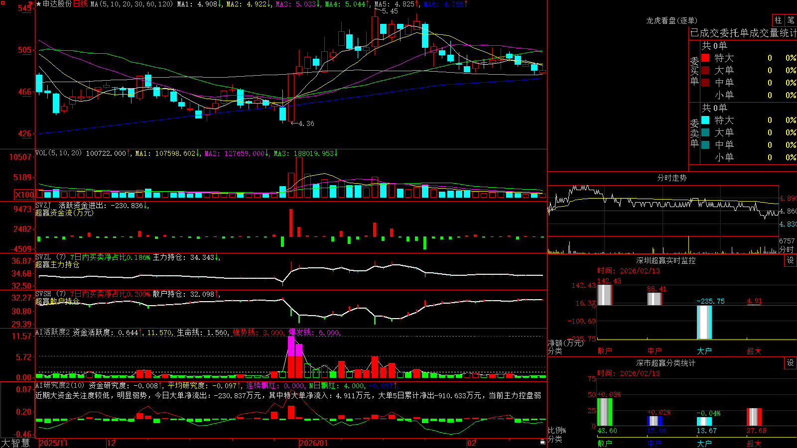The image size is (797, 448).
Task: Click the 超赢散户持仓 label
Action: [x=57, y=301]
